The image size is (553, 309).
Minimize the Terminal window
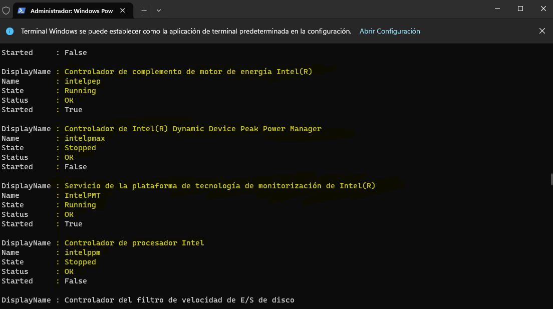(x=497, y=9)
